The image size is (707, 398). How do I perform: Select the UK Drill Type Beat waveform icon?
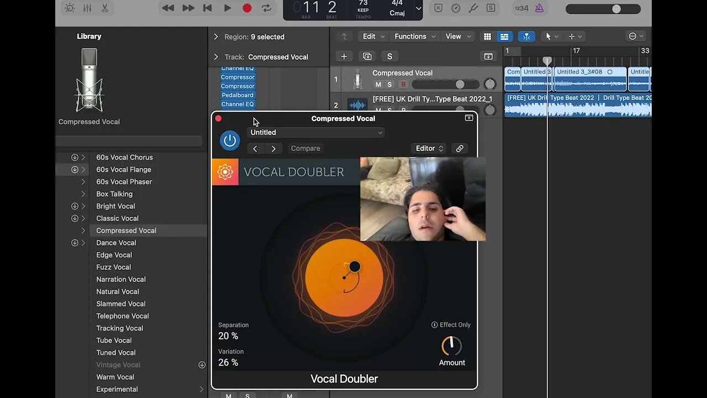tap(357, 105)
